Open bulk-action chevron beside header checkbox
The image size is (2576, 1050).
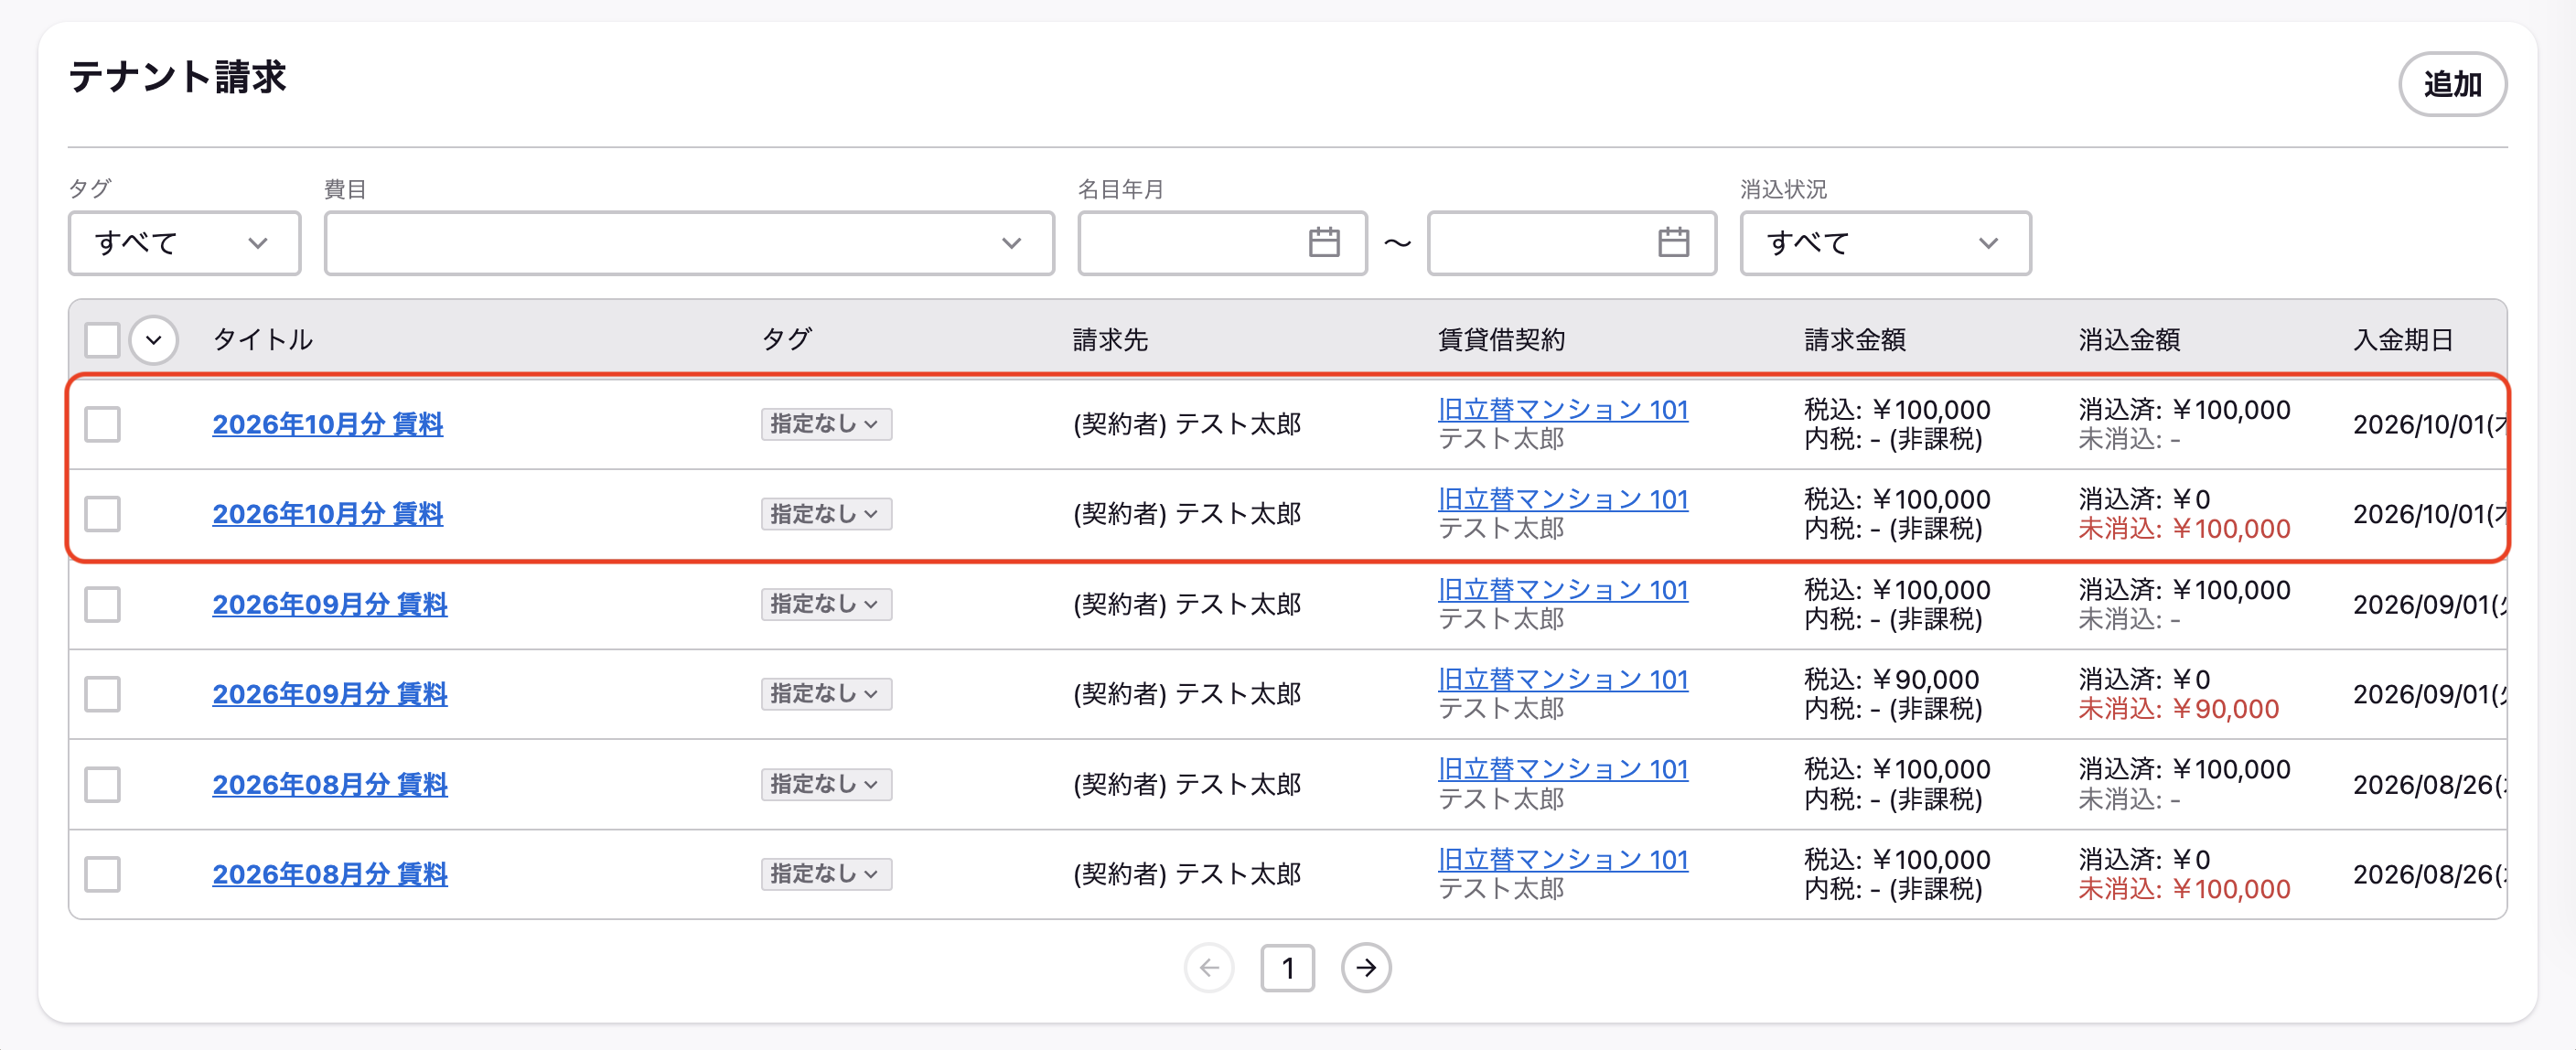click(153, 340)
